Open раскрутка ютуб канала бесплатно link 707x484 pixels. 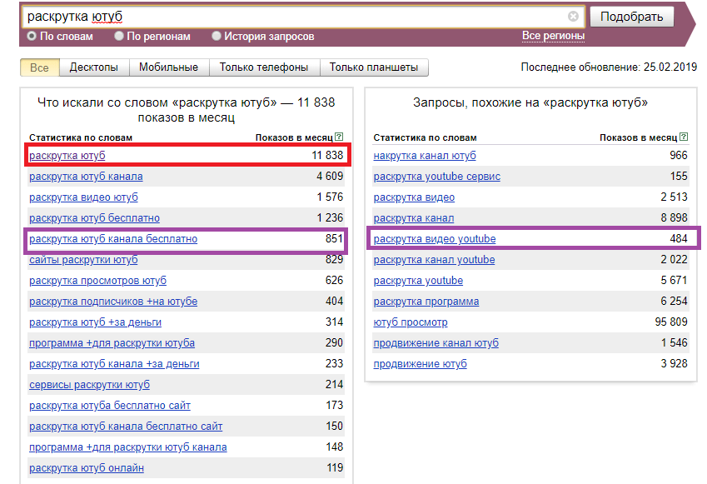coord(113,239)
